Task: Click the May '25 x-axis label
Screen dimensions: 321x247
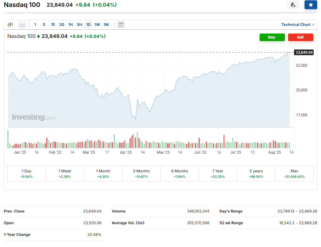Action: pyautogui.click(x=163, y=152)
